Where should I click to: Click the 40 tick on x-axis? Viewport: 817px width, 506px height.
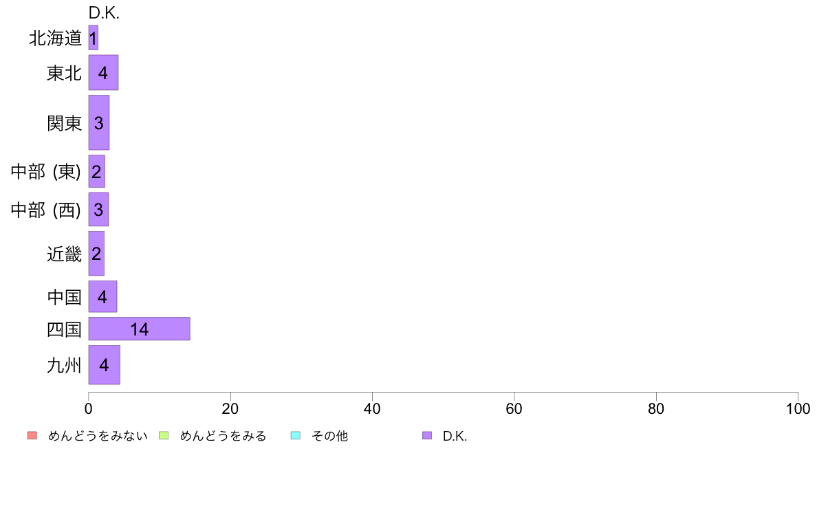(x=372, y=408)
